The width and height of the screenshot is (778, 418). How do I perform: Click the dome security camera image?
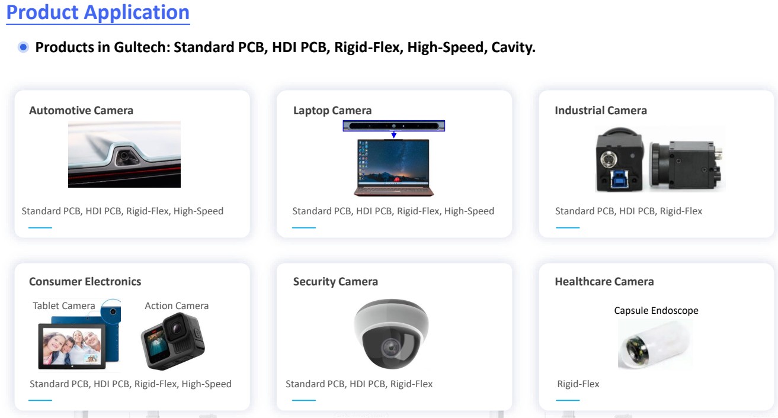click(x=391, y=334)
